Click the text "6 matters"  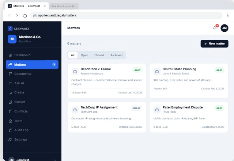(74, 43)
